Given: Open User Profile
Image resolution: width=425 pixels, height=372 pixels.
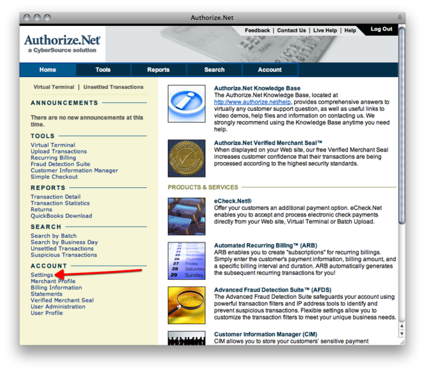Looking at the screenshot, I should [46, 313].
